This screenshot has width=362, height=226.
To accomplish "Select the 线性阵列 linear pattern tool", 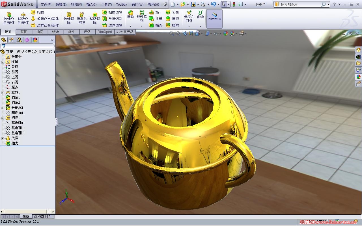I will (x=142, y=16).
